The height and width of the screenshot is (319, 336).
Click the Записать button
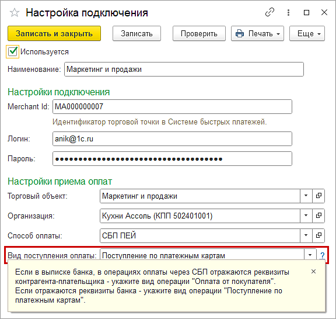[x=136, y=33]
